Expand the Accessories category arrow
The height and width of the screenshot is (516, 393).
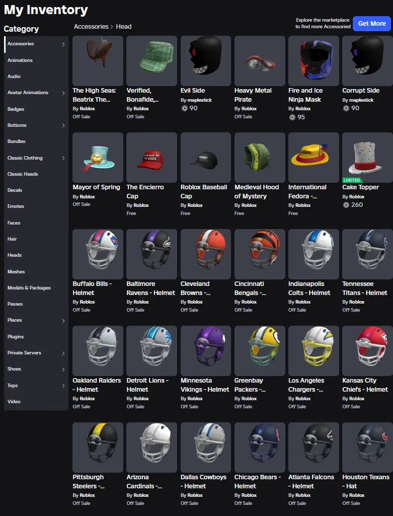click(x=63, y=44)
